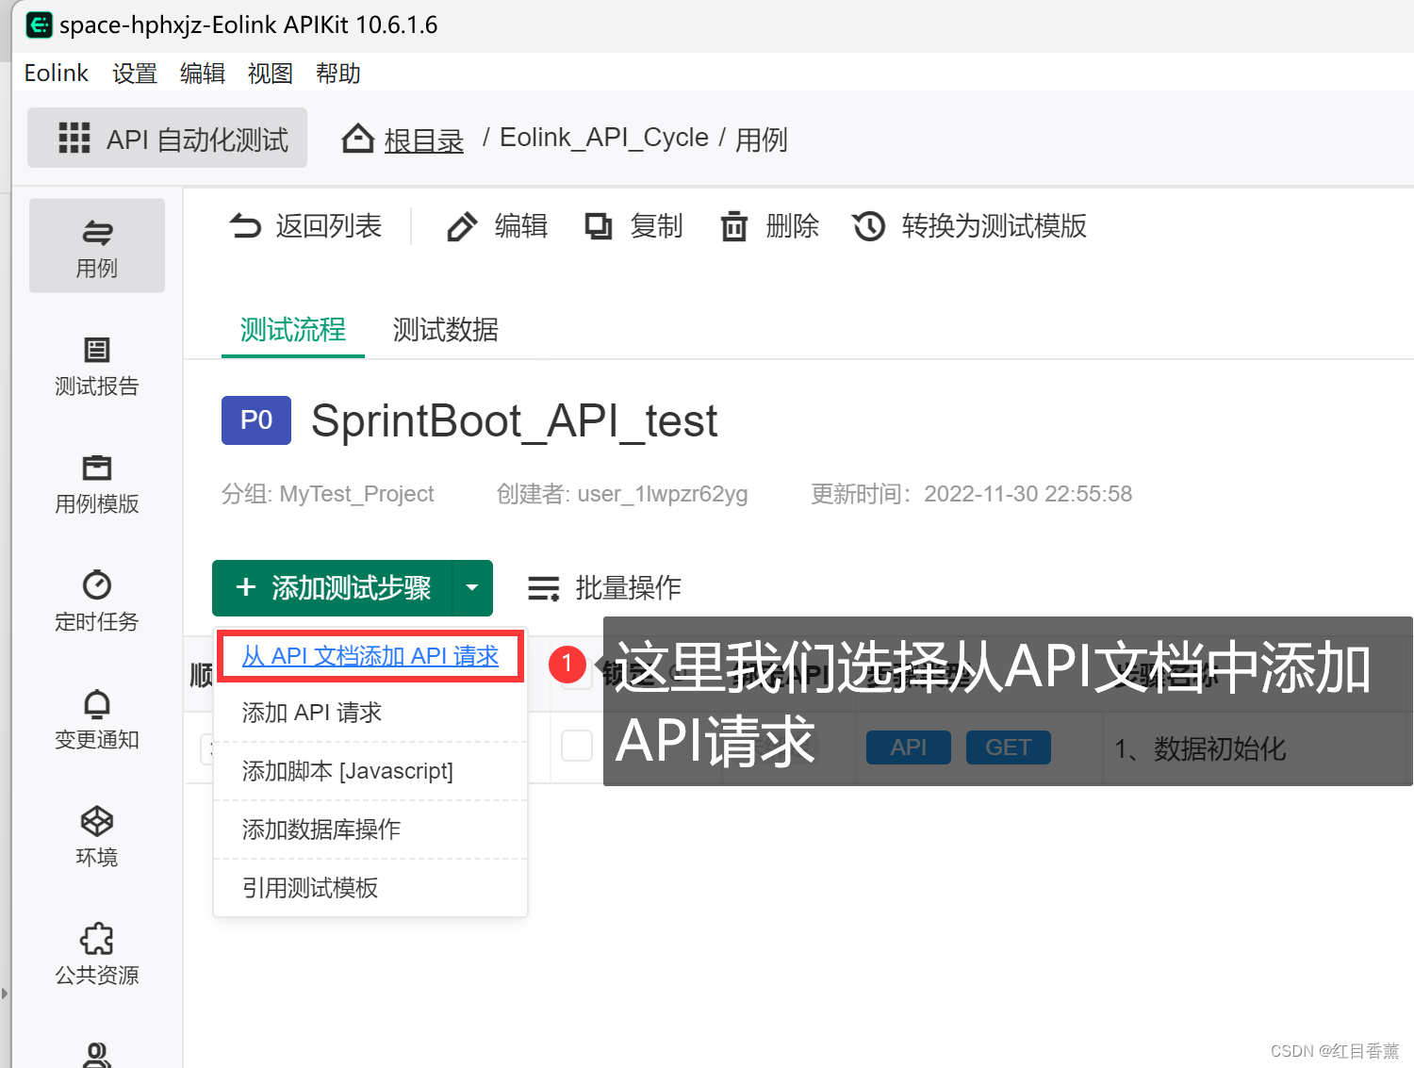
Task: Click the clock icon for 转换为测试模版
Action: pyautogui.click(x=868, y=226)
